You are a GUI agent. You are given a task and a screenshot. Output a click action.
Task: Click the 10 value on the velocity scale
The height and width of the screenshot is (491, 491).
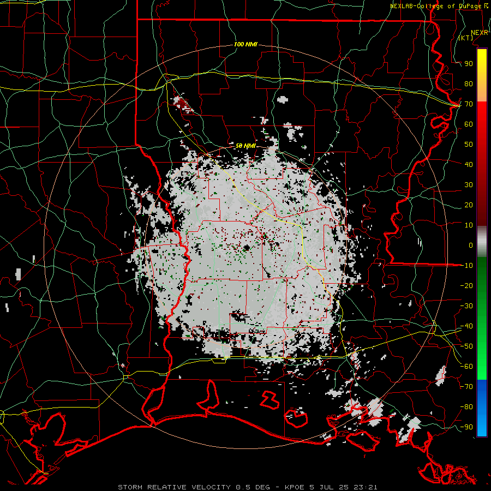469,225
